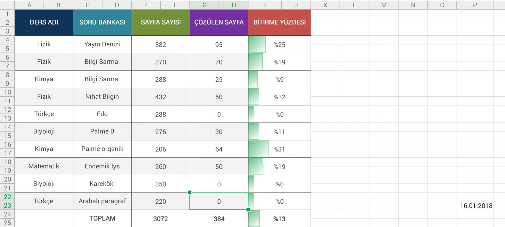This screenshot has width=505, height=227.
Task: Click the red BİTİRME YÜZDESİ header
Action: [x=279, y=22]
